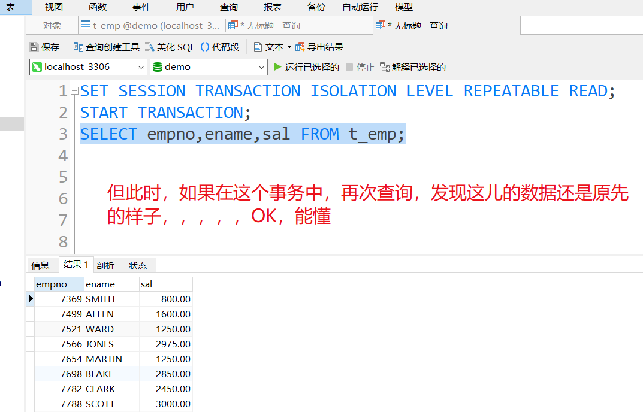This screenshot has height=412, width=643.
Task: Open the 模型 toolbar item
Action: point(404,7)
